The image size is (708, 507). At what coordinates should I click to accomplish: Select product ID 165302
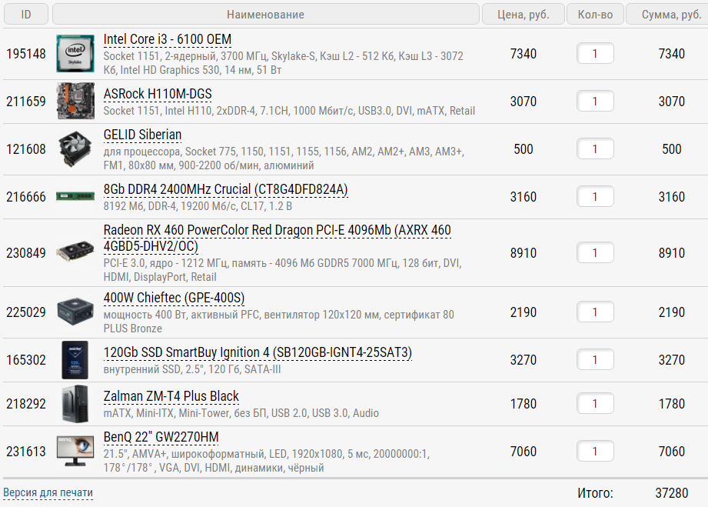tap(26, 360)
